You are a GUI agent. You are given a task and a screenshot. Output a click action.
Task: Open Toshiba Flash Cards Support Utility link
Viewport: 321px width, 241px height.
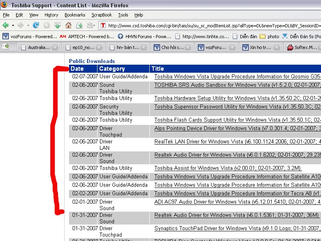coord(238,120)
